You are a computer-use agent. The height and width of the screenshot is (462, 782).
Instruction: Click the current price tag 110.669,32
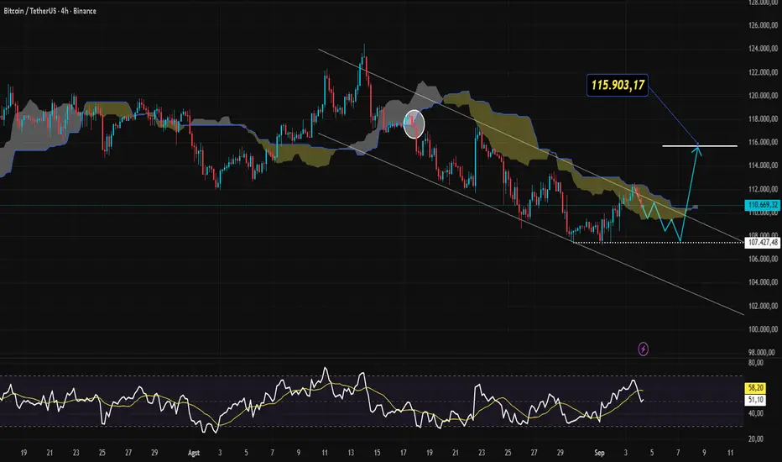pyautogui.click(x=763, y=205)
